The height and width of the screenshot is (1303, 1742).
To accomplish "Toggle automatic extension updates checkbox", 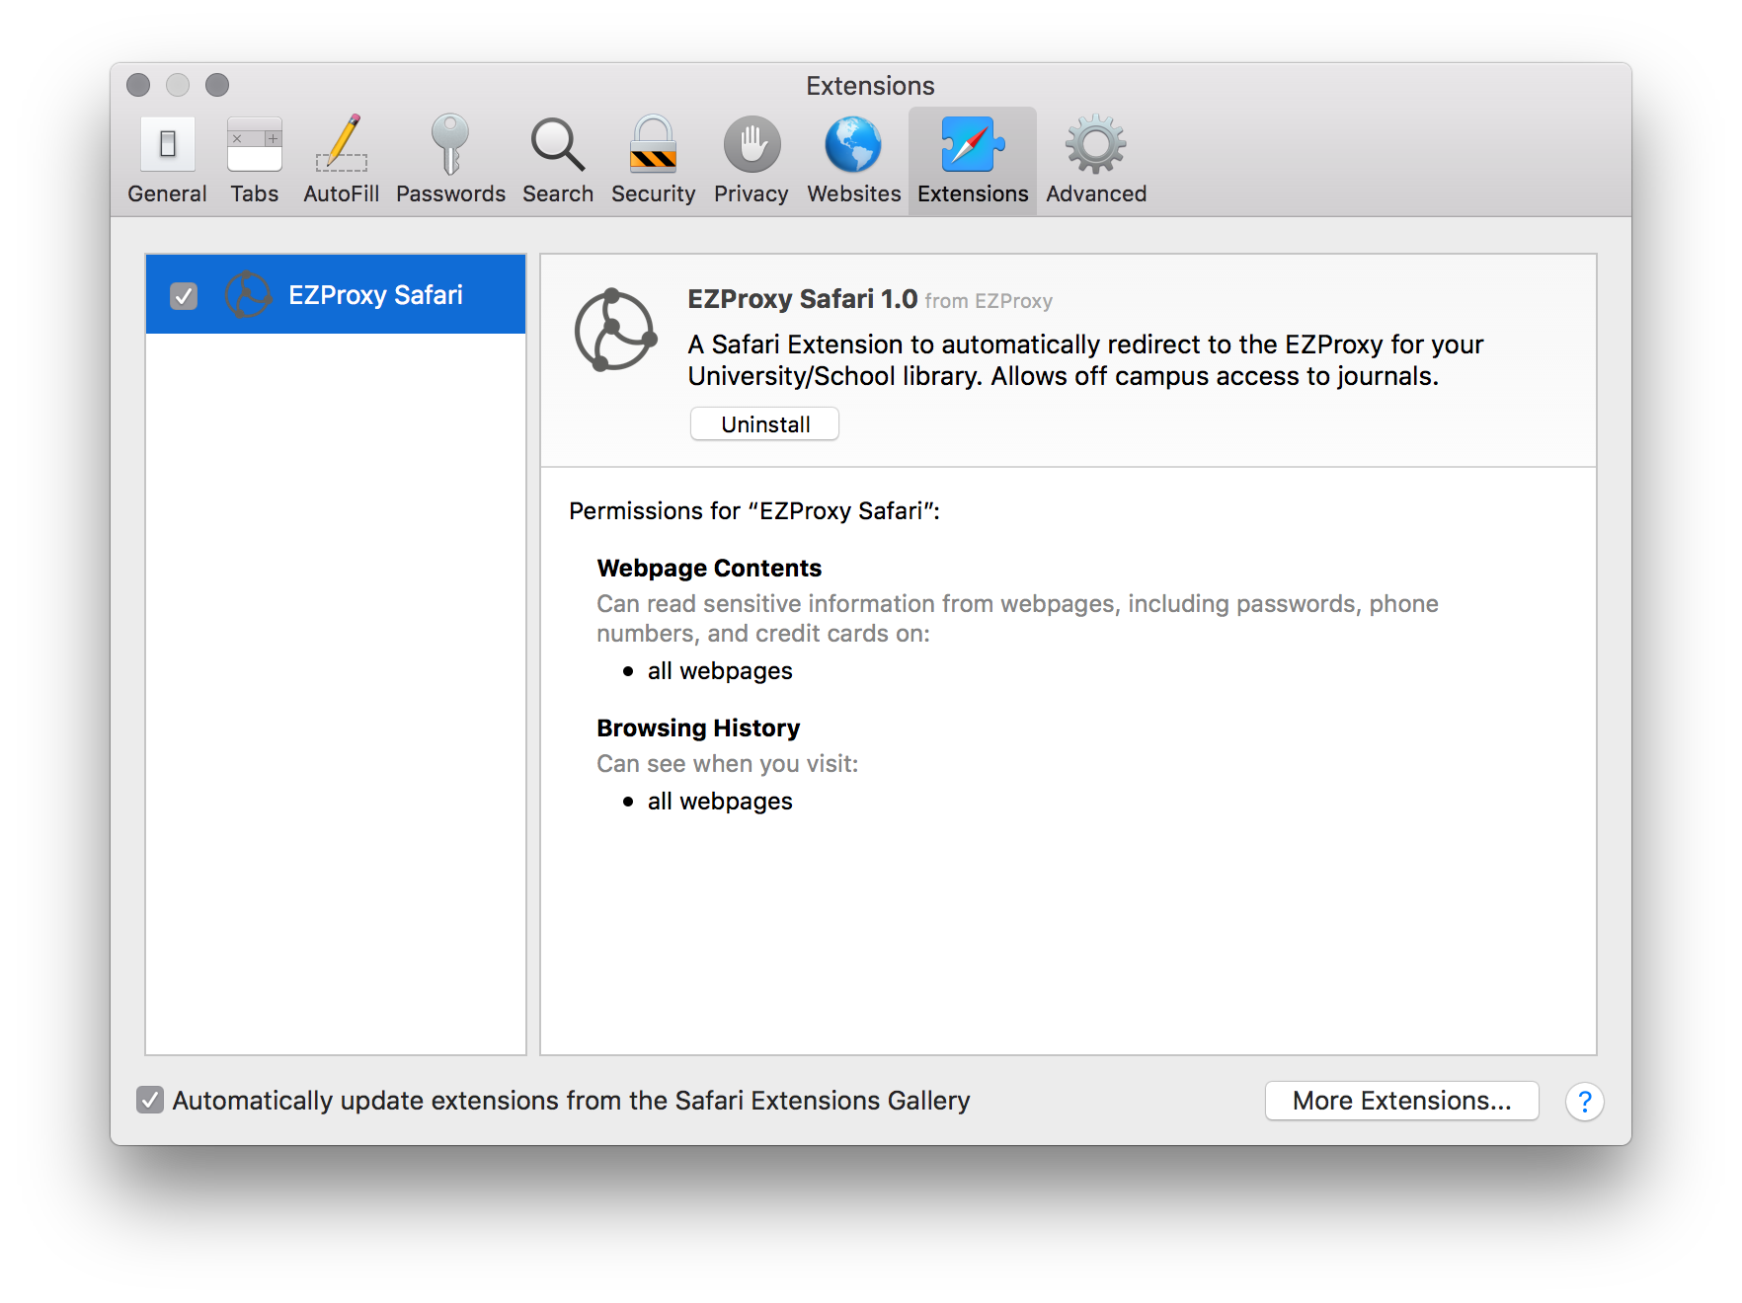I will 150,1100.
